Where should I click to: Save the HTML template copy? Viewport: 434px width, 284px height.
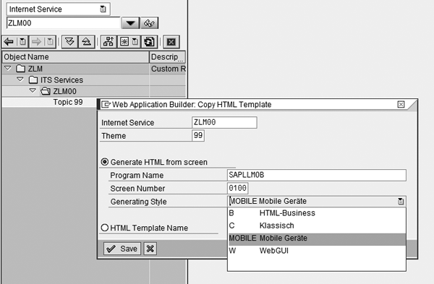tap(122, 249)
